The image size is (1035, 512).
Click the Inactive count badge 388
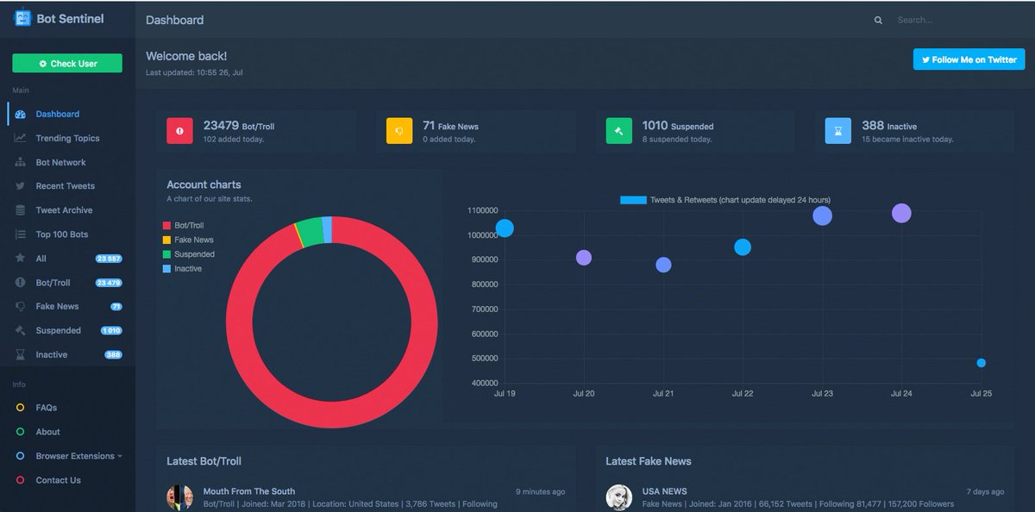pos(113,355)
